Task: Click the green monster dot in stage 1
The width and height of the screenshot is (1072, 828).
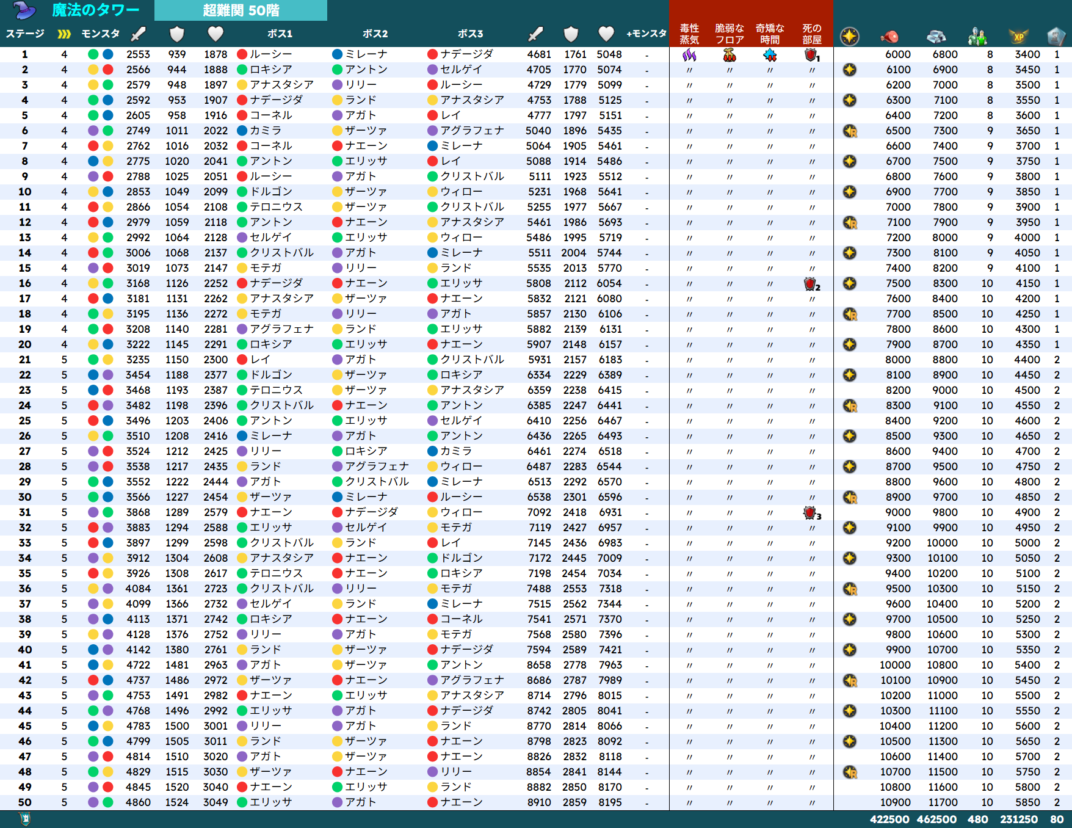Action: point(93,54)
